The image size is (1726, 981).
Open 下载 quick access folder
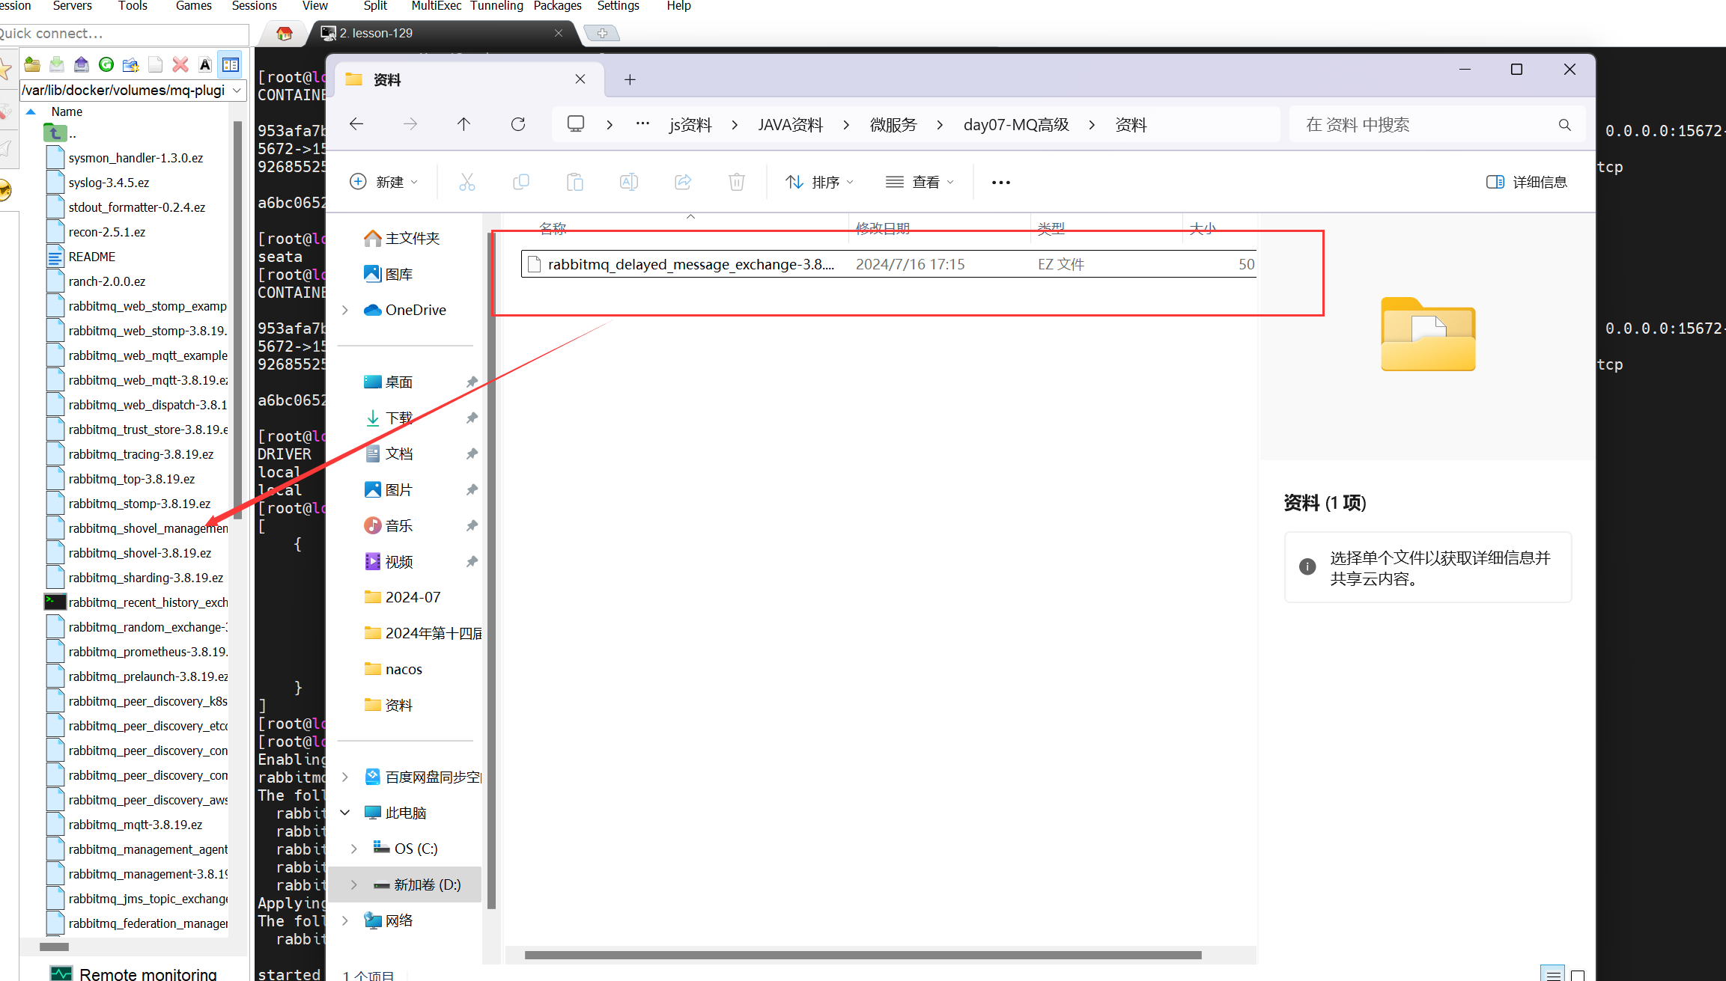(x=389, y=418)
